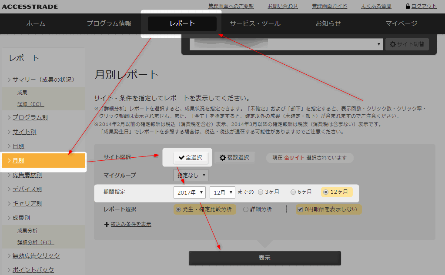
Task: Click the lock icon beside ログアウト
Action: [x=408, y=6]
